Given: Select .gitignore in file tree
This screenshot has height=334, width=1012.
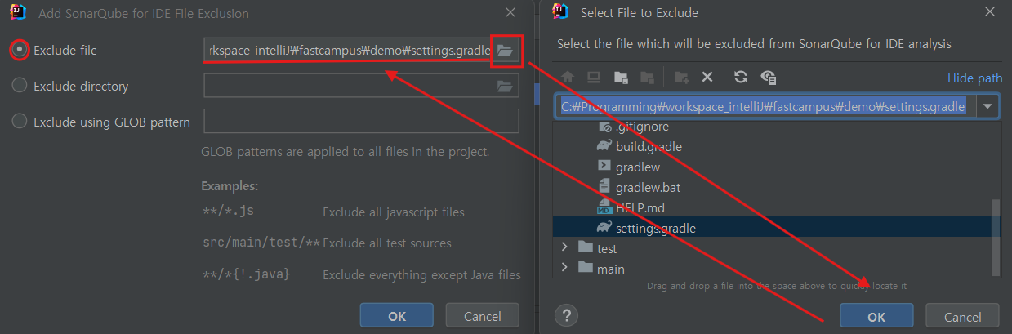Looking at the screenshot, I should click(642, 127).
